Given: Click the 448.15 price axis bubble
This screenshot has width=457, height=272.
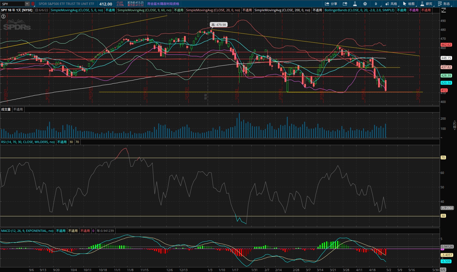Looking at the screenshot, I should [446, 58].
